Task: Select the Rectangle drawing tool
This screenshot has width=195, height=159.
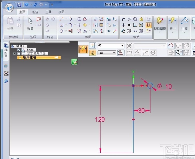Action: tap(62, 25)
